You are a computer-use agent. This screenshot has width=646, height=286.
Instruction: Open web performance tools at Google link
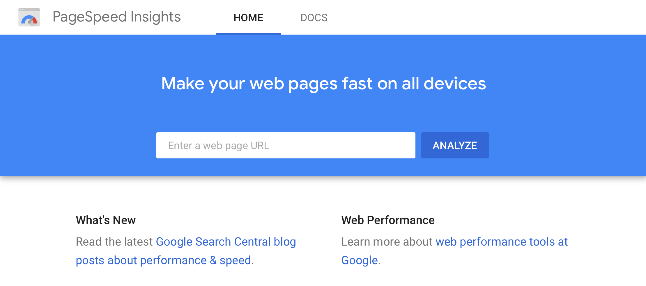point(454,251)
